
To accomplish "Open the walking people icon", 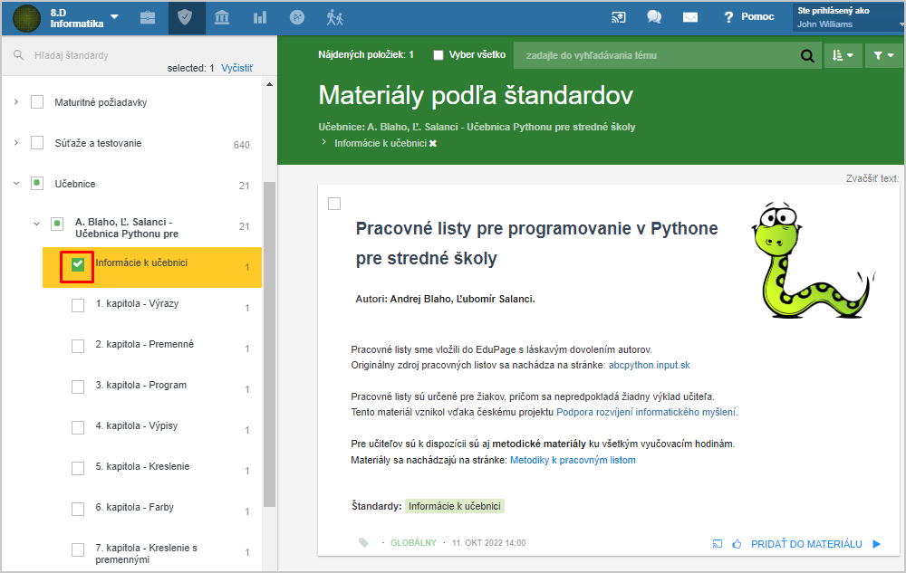I will point(334,18).
